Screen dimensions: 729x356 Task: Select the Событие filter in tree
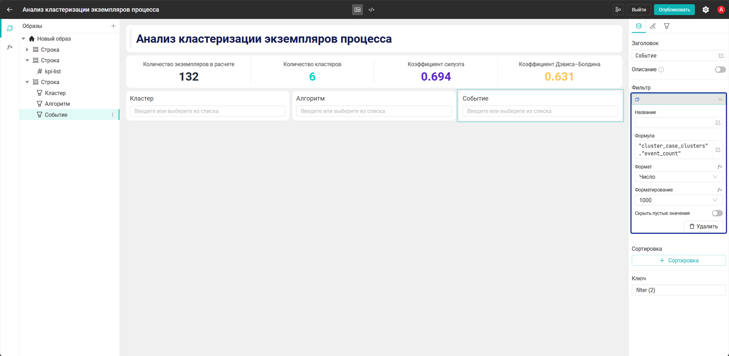(56, 115)
